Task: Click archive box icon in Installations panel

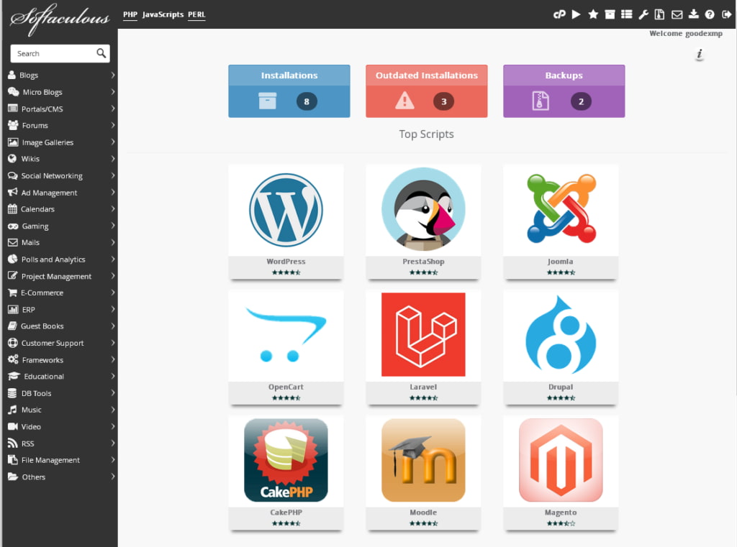Action: 268,101
